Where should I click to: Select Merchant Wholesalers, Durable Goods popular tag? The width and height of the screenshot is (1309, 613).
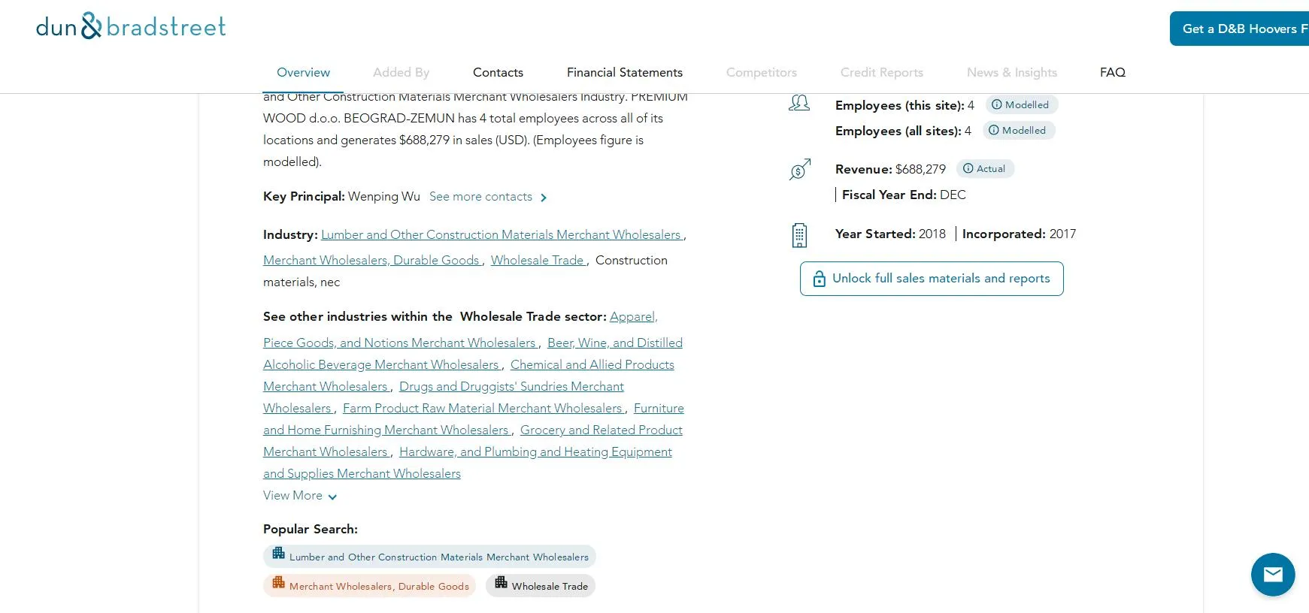click(369, 586)
